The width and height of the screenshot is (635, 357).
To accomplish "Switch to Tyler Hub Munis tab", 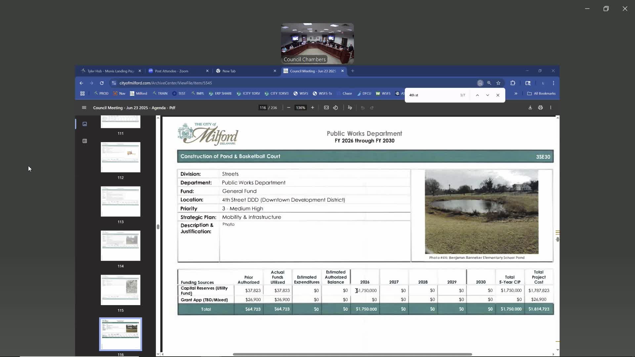I will pyautogui.click(x=109, y=71).
